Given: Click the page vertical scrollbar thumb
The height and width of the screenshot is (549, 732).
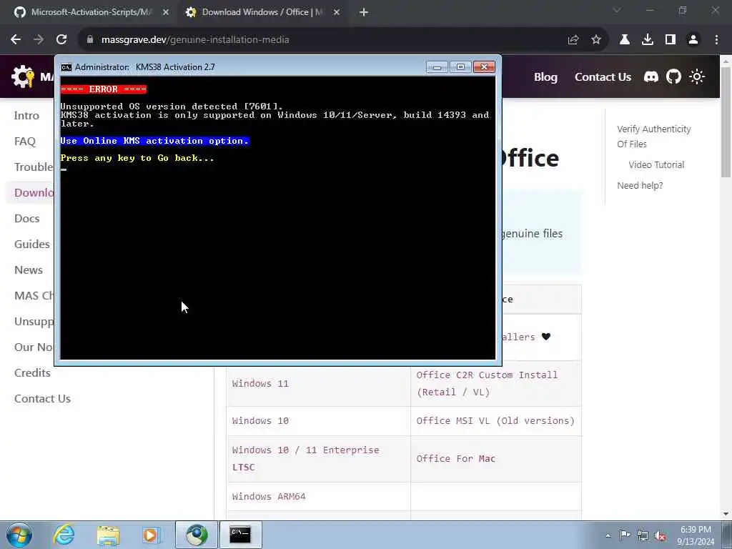Looking at the screenshot, I should point(726,122).
